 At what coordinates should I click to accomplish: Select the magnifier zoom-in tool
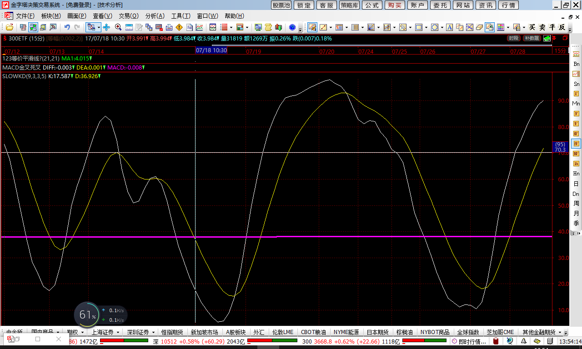tap(118, 27)
